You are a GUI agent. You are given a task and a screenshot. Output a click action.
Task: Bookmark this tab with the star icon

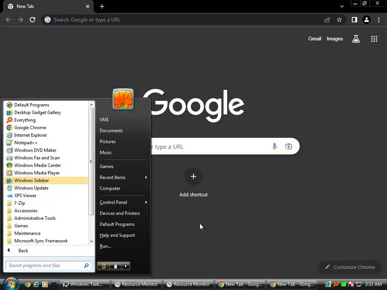339,20
